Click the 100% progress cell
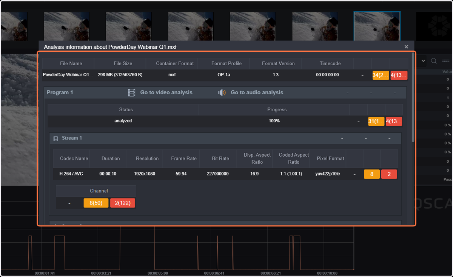This screenshot has width=453, height=277. (x=274, y=121)
